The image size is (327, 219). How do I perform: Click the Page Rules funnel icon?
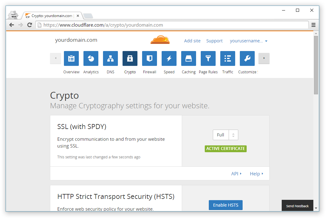(208, 58)
